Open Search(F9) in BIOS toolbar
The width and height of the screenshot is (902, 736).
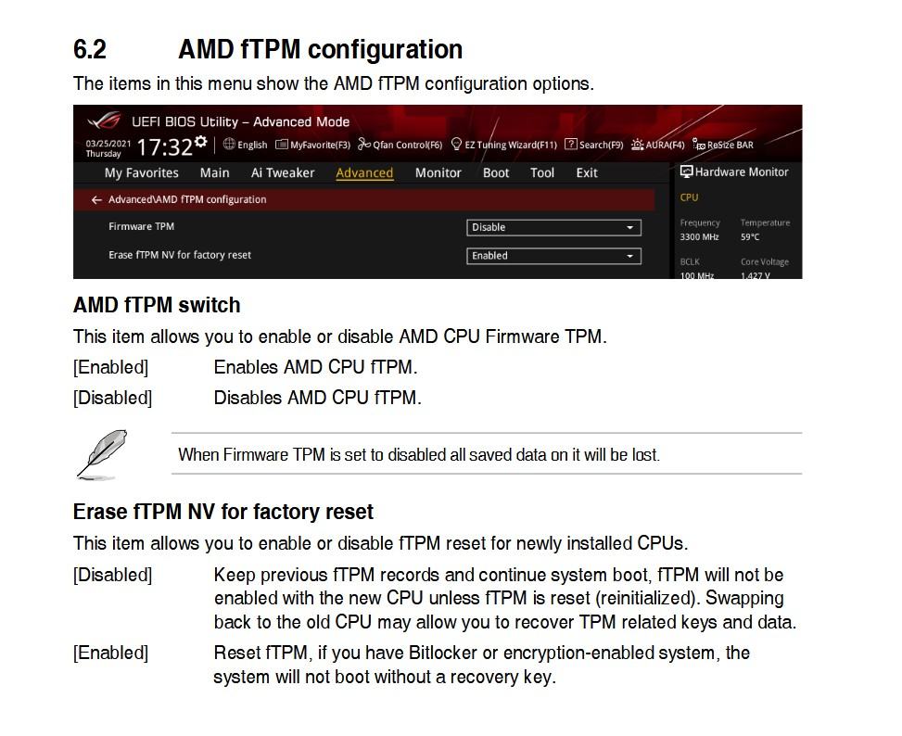(593, 145)
